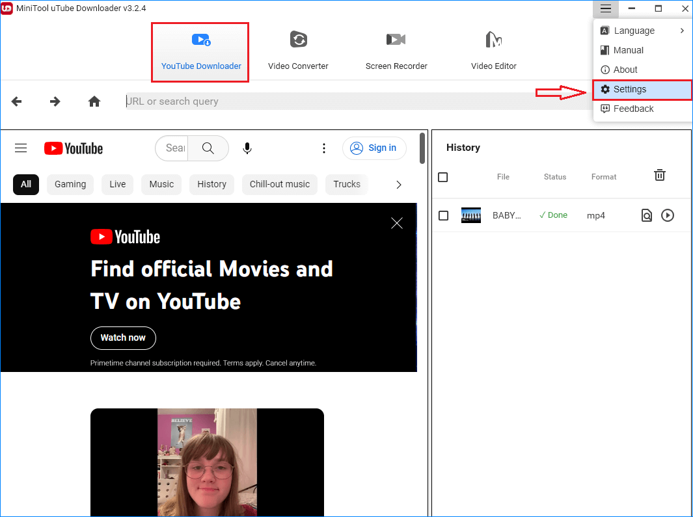The image size is (693, 517).
Task: Click the browser pane vertical scrollbar
Action: click(422, 148)
